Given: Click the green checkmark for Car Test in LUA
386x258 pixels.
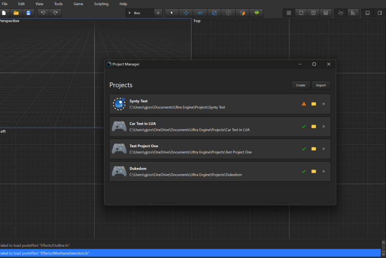Looking at the screenshot, I should pyautogui.click(x=304, y=127).
